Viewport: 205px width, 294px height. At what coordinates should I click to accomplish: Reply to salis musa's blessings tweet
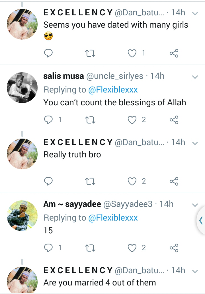click(49, 120)
